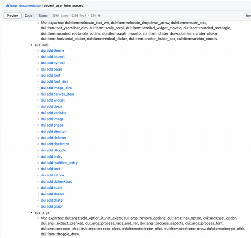Click the '2290 lines (1296 loc)' file info
Image resolution: width=251 pixels, height=238 pixels.
tap(69, 16)
